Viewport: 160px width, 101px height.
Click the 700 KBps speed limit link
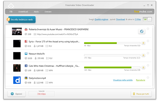[41, 94]
